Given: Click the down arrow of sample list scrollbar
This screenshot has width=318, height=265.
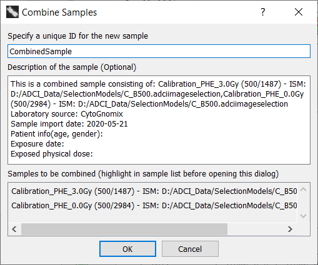Looking at the screenshot, I should (304, 216).
